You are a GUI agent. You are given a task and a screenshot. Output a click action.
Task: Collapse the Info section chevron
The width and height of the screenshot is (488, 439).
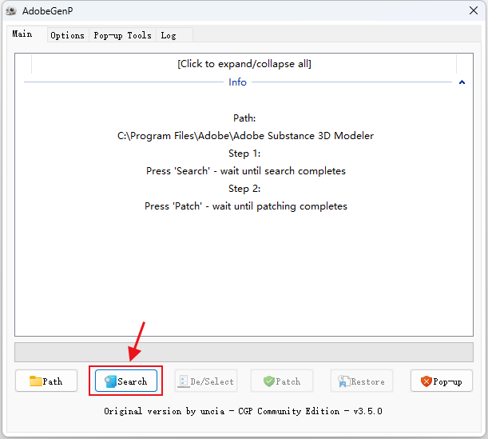(462, 82)
